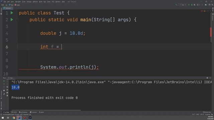Click the Debug bug icon in toolbar
Viewport: 214px width, 120px height.
(192, 5)
